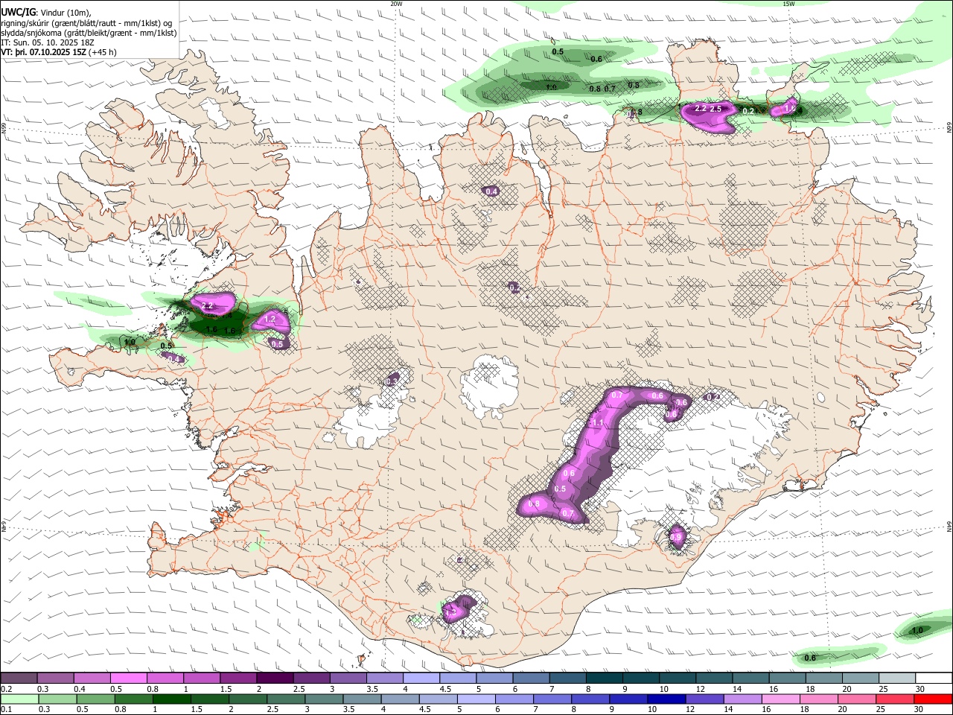
Task: Pick the 12 swatch in the top scale
Action: tap(714, 679)
